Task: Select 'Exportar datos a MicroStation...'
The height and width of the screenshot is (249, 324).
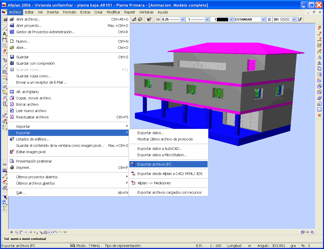Action: click(168, 155)
